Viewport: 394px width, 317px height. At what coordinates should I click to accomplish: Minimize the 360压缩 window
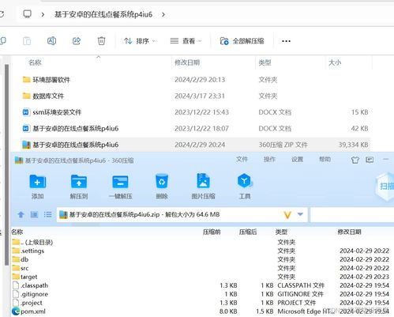tap(385, 159)
